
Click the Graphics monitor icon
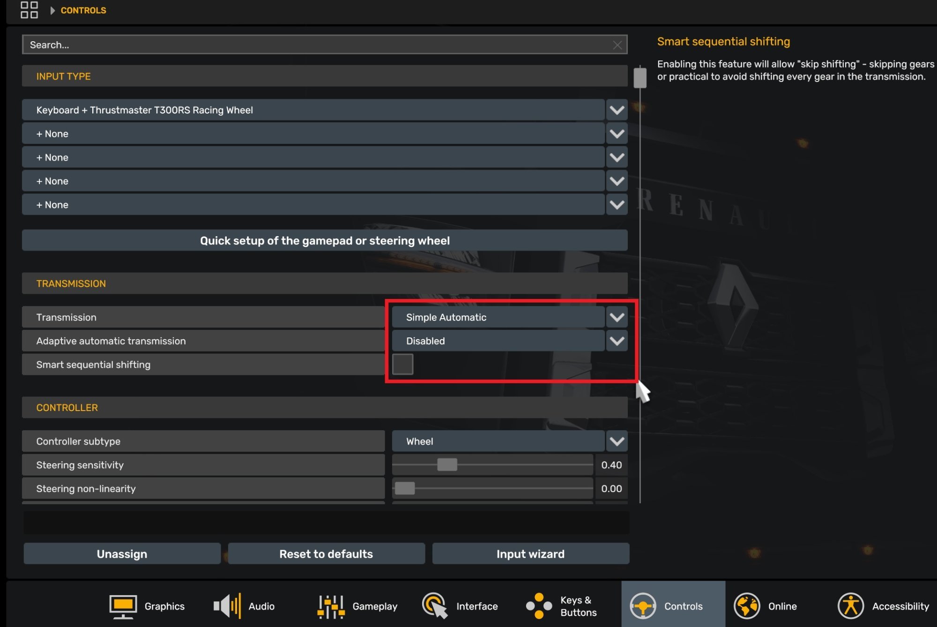123,606
